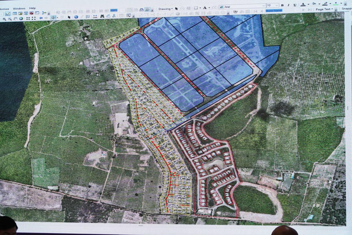This screenshot has width=352, height=235.
Task: Open the Windows menu
Action: tap(19, 9)
